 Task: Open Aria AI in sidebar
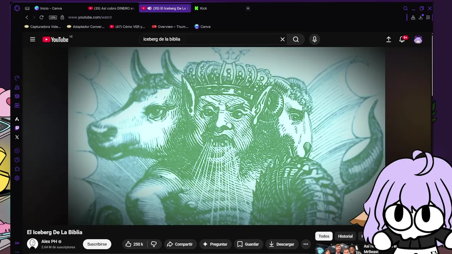(x=17, y=119)
